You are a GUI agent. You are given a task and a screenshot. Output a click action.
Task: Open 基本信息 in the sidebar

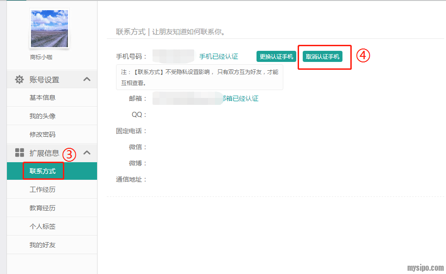[43, 97]
